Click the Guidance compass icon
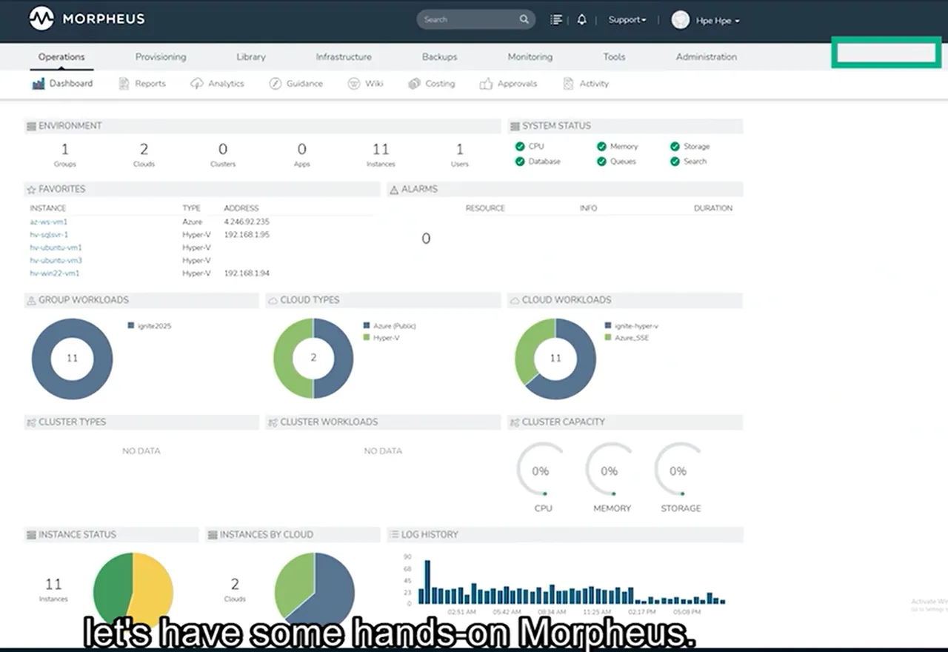This screenshot has width=948, height=652. point(275,84)
